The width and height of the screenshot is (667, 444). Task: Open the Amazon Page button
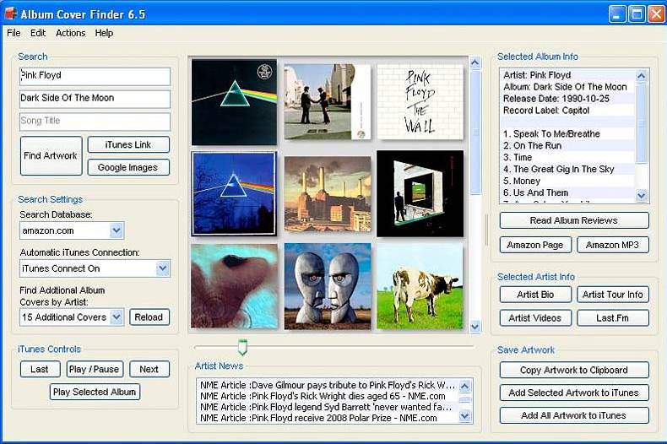tap(535, 245)
